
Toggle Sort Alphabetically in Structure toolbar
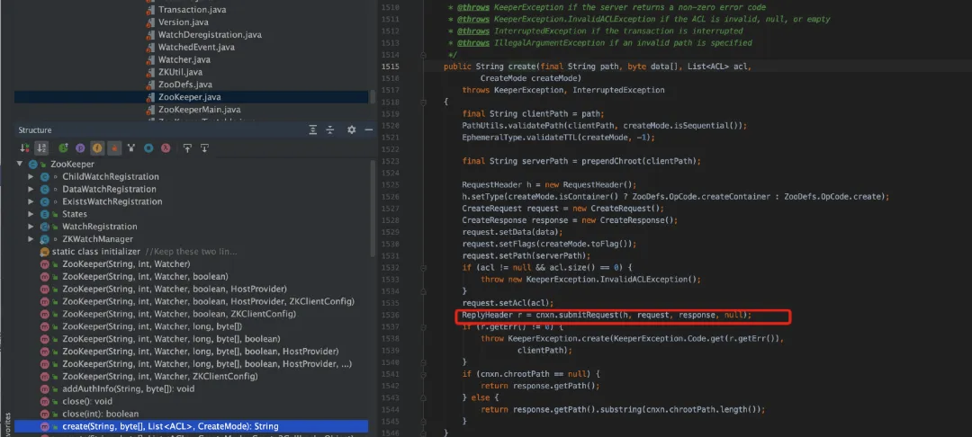point(41,148)
